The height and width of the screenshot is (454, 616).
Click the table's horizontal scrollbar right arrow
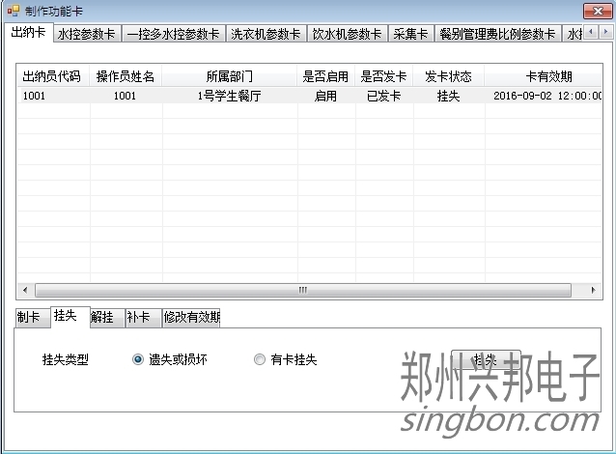[594, 290]
